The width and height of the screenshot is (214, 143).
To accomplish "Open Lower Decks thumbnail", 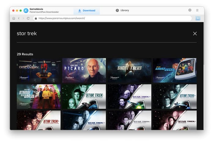I will [175, 70].
